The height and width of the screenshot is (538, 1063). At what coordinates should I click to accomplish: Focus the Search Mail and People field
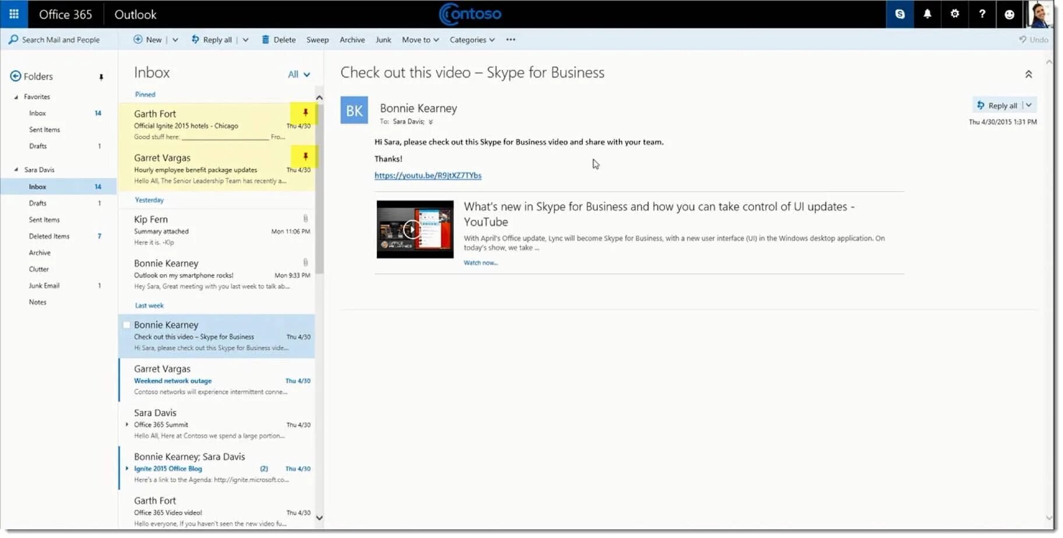[61, 40]
